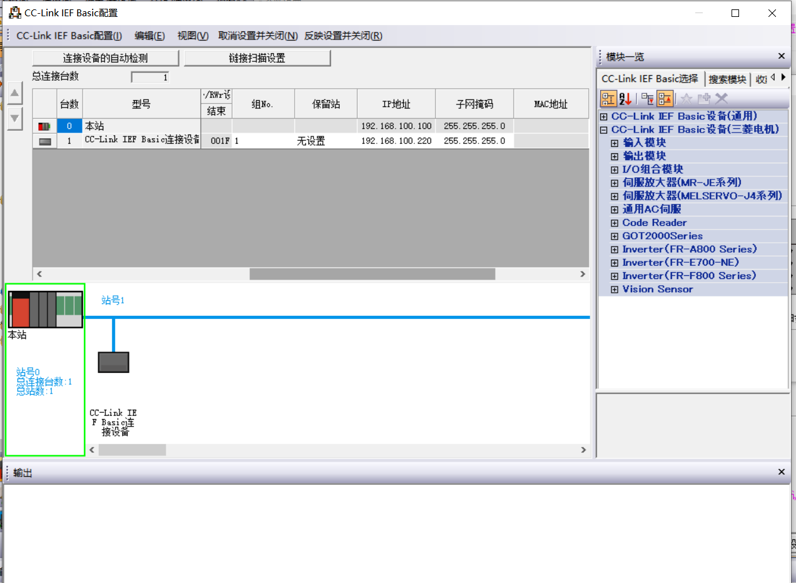Expand the GOT2000Series node
796x583 pixels.
tap(615, 236)
